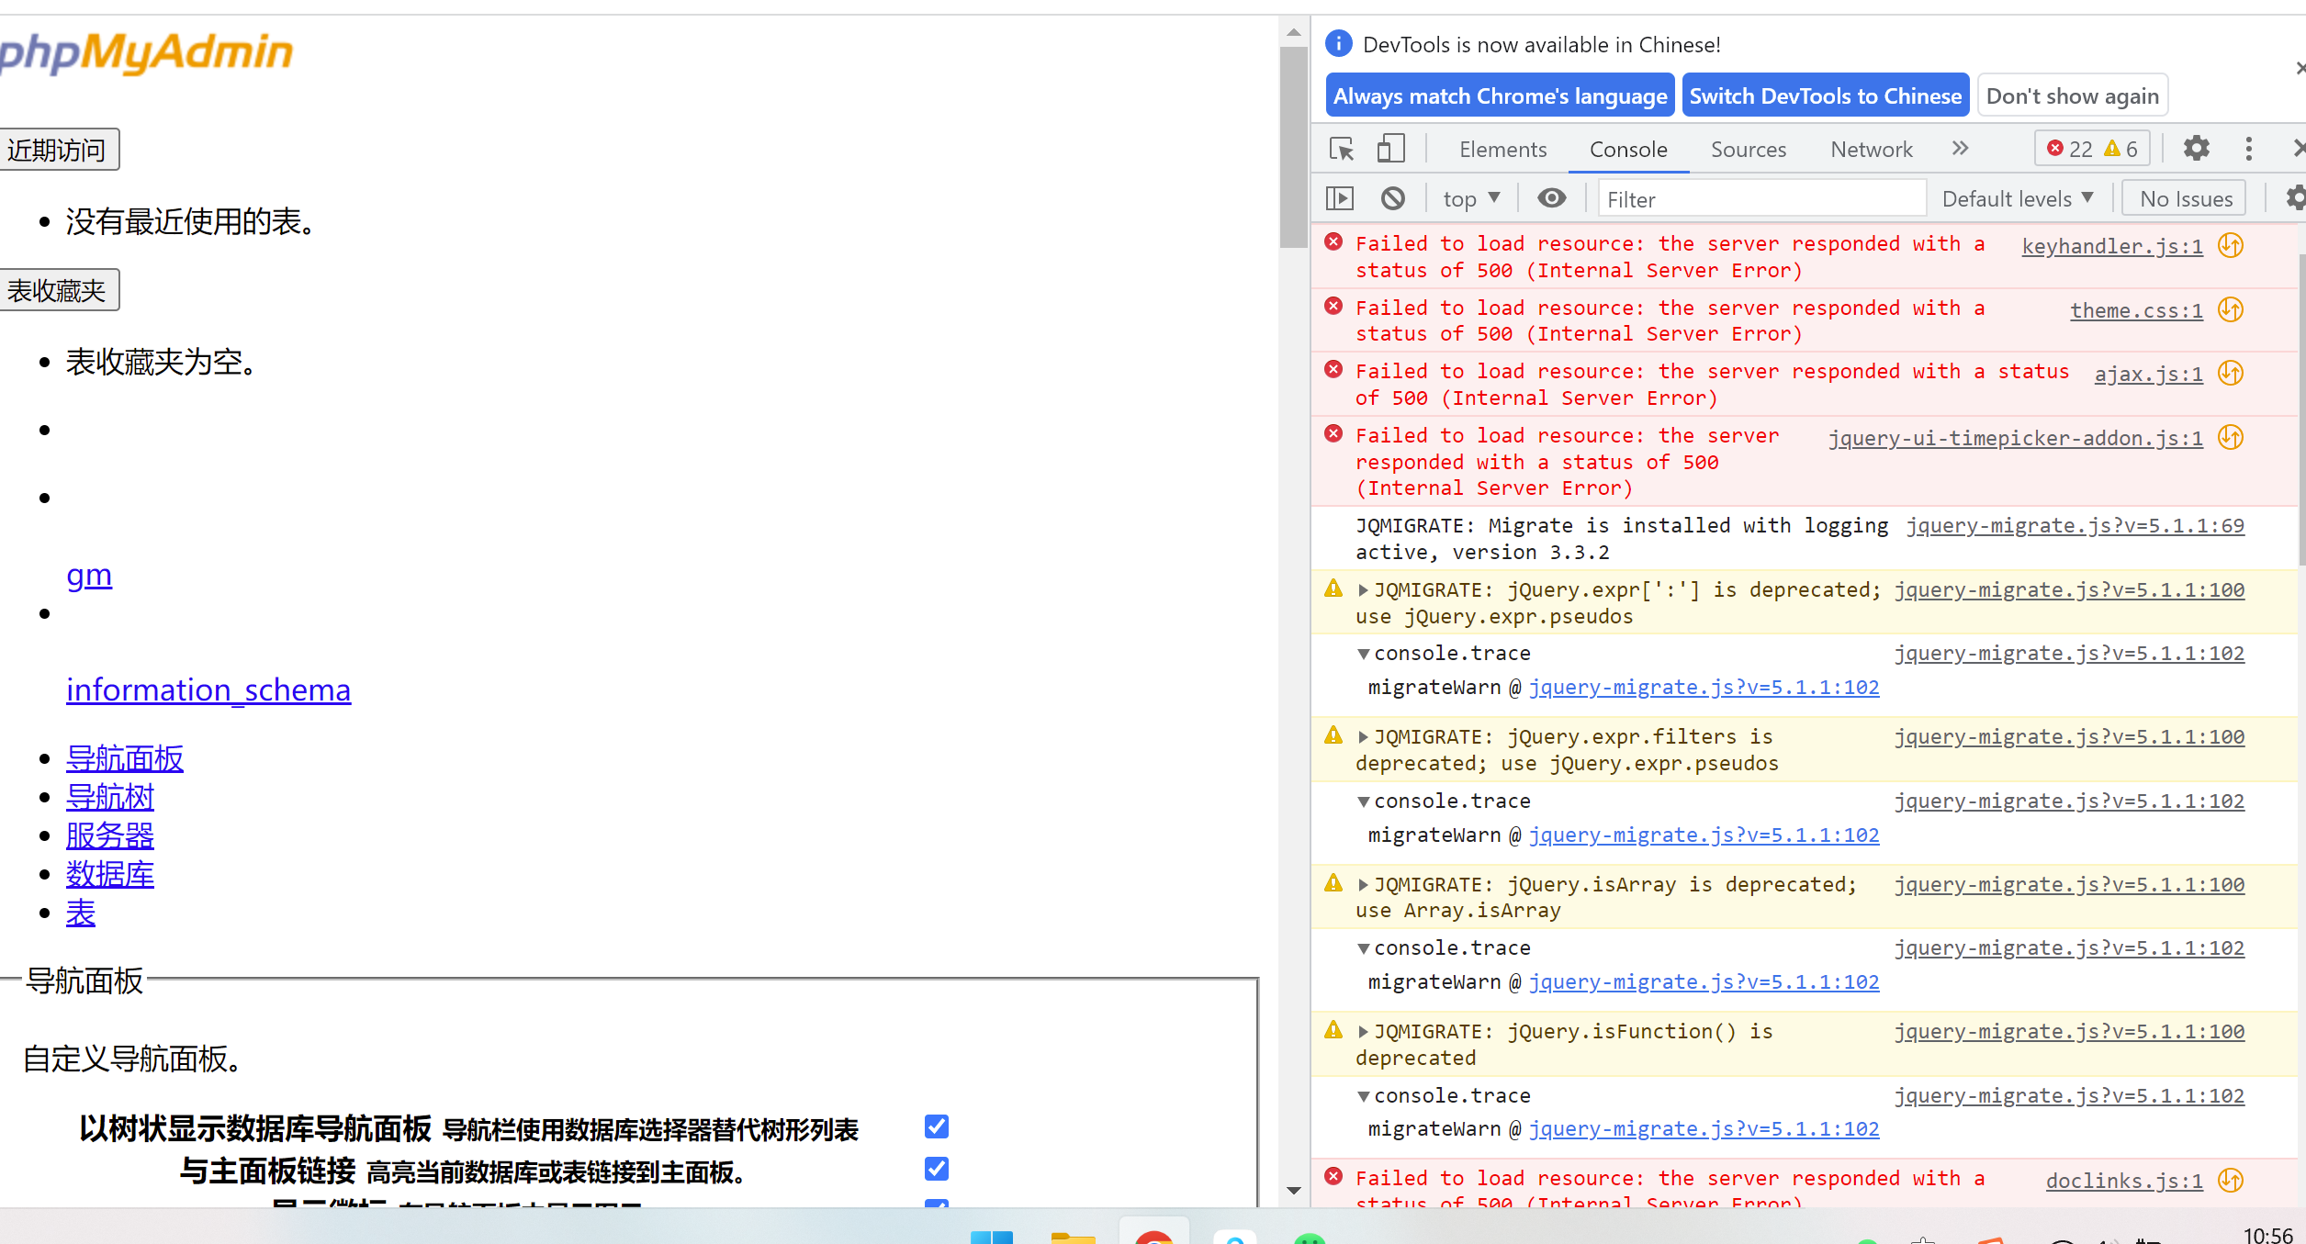
Task: Expand the jQuery.isArray deprecated warning
Action: (1363, 885)
